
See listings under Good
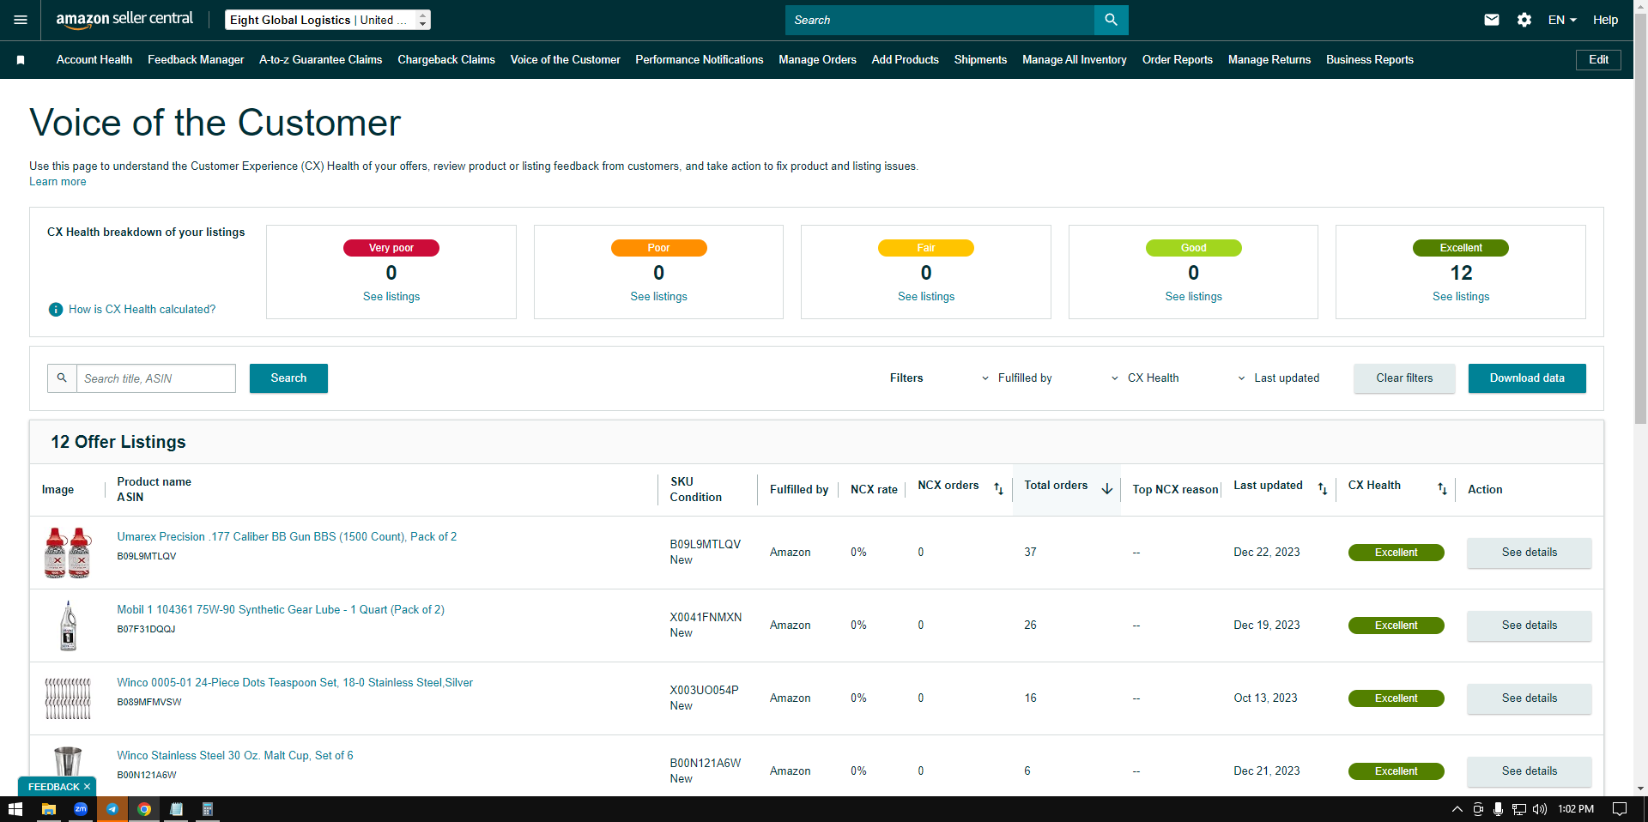[1193, 297]
